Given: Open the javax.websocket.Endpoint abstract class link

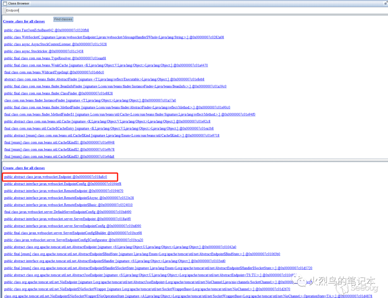Looking at the screenshot, I should click(x=55, y=177).
